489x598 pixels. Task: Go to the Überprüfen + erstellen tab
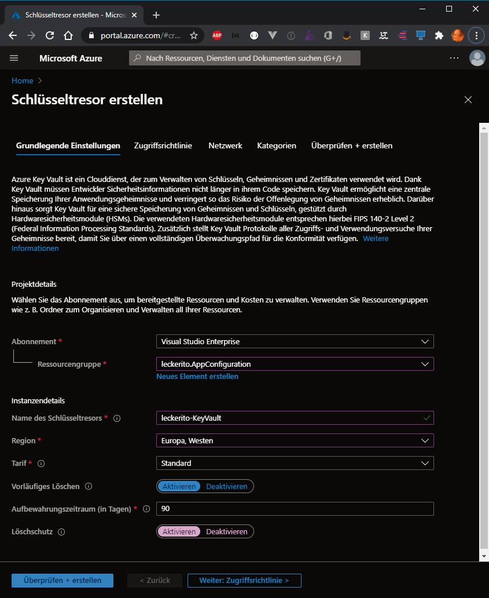pyautogui.click(x=351, y=145)
